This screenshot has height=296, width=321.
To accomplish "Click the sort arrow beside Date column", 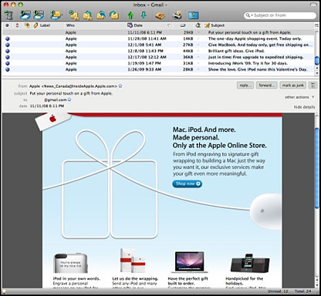I will tap(169, 25).
